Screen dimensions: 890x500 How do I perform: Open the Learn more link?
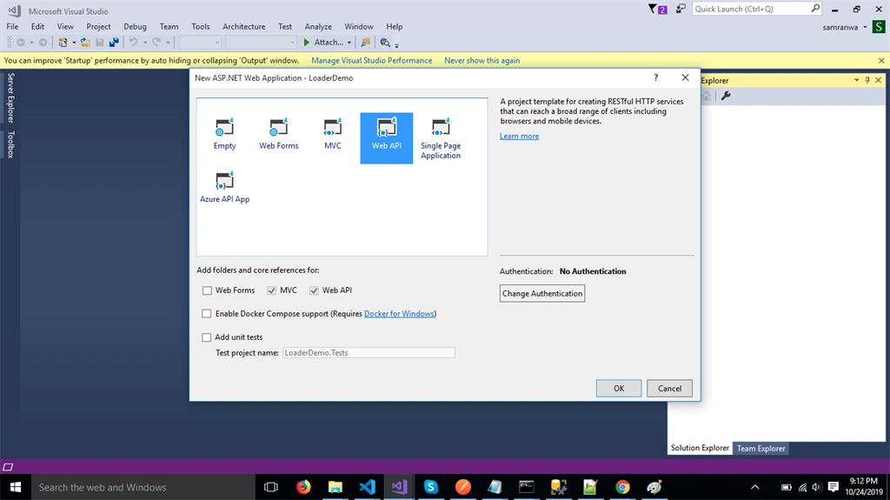tap(520, 137)
